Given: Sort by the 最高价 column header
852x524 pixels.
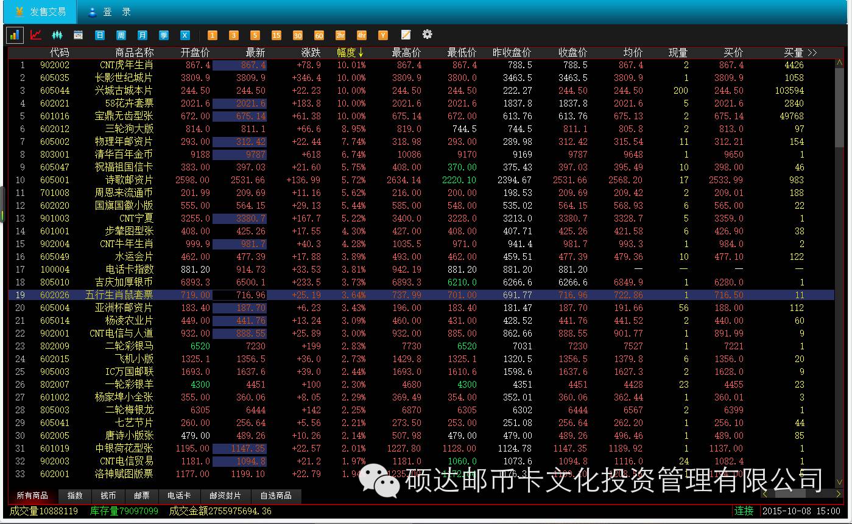Looking at the screenshot, I should point(406,53).
